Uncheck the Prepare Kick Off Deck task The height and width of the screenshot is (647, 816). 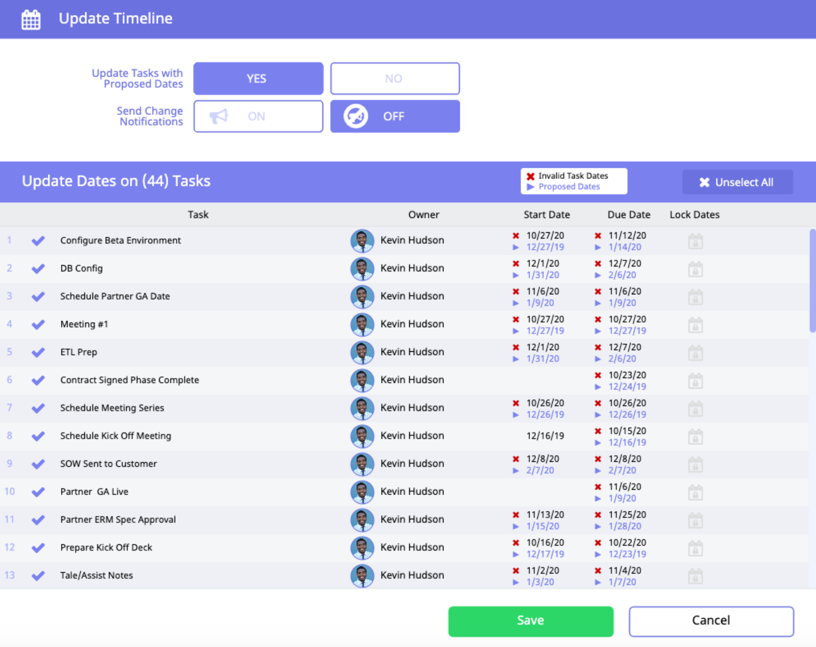(x=38, y=548)
